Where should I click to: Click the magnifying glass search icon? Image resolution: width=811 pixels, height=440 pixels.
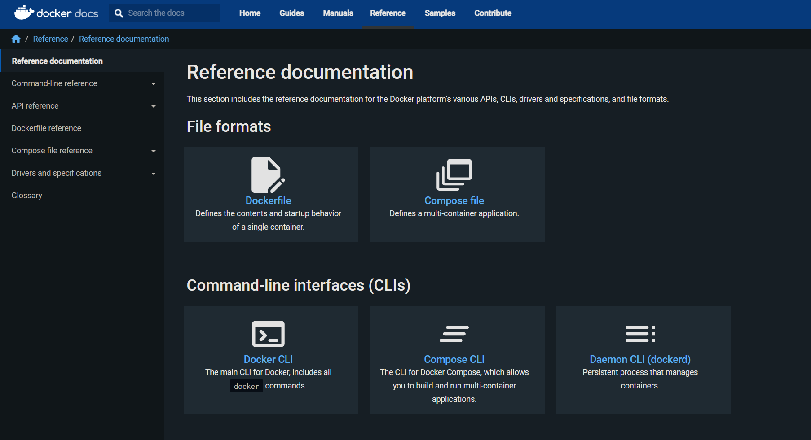[x=119, y=13]
